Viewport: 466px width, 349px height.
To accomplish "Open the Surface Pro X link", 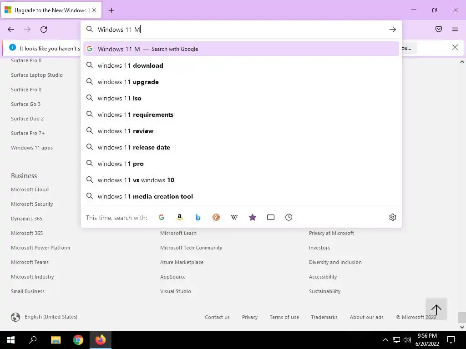I will (26, 90).
